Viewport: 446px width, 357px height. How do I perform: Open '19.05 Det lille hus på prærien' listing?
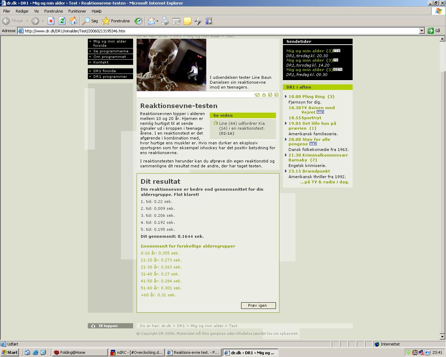tap(312, 126)
